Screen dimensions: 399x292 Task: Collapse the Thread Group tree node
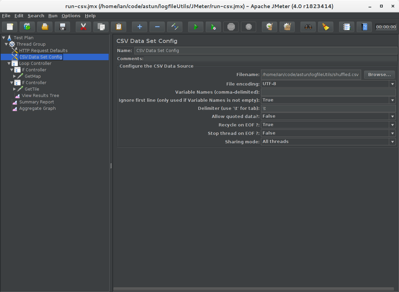click(6, 44)
